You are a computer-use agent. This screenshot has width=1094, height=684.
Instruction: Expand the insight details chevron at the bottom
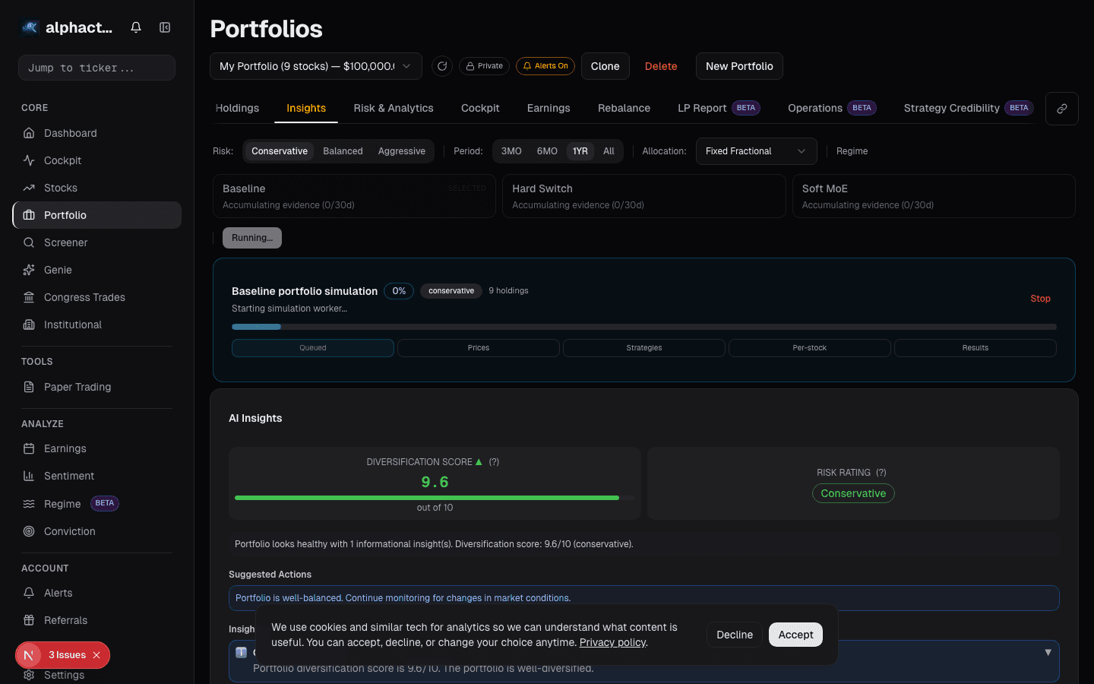pos(1048,652)
